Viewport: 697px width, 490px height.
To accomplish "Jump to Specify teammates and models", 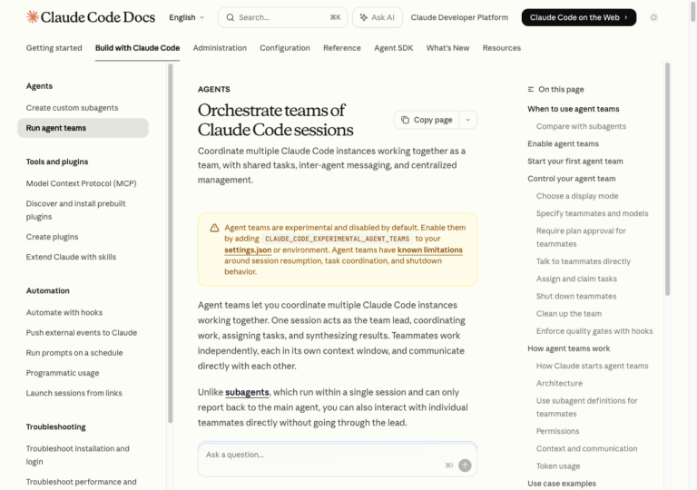I will click(x=592, y=213).
